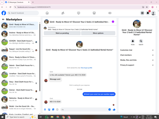Open the Pierre conversation

click(19, 58)
